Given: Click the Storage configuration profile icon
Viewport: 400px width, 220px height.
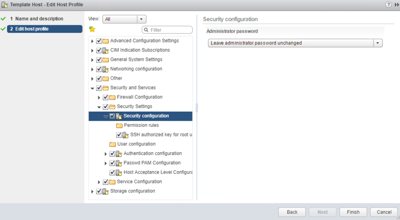Looking at the screenshot, I should (x=106, y=191).
